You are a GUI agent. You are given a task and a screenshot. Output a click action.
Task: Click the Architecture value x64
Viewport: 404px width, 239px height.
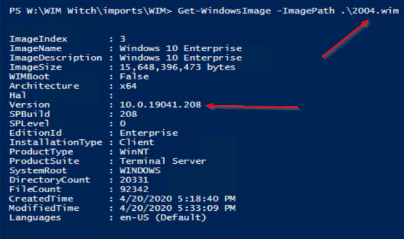(128, 86)
